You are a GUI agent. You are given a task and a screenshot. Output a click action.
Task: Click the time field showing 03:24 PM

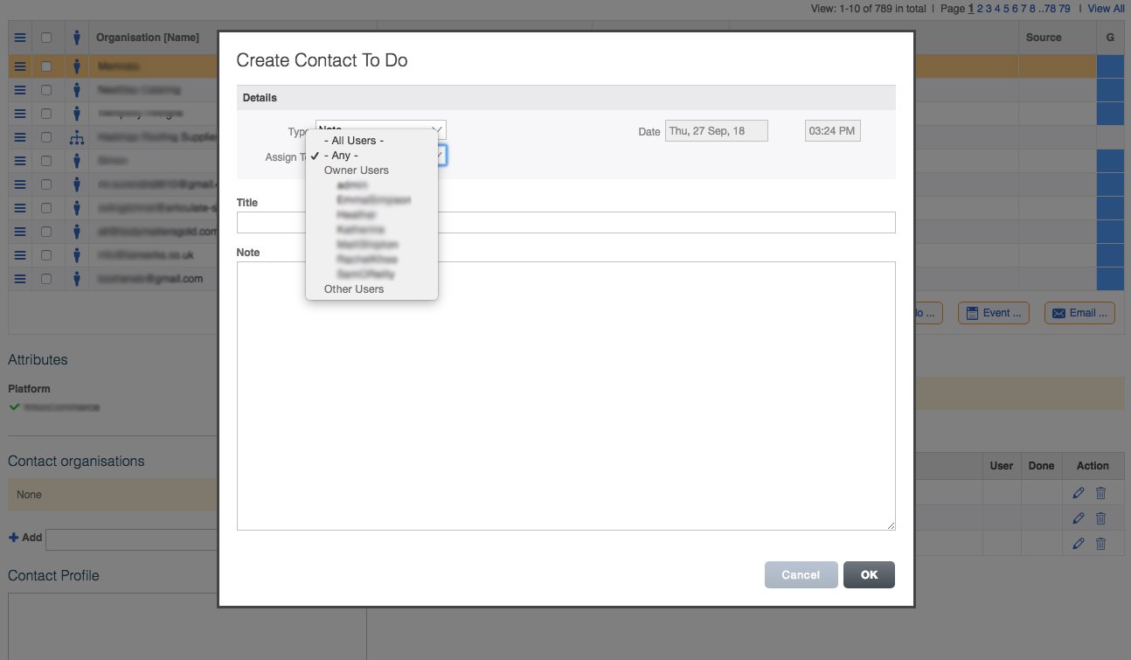[833, 131]
